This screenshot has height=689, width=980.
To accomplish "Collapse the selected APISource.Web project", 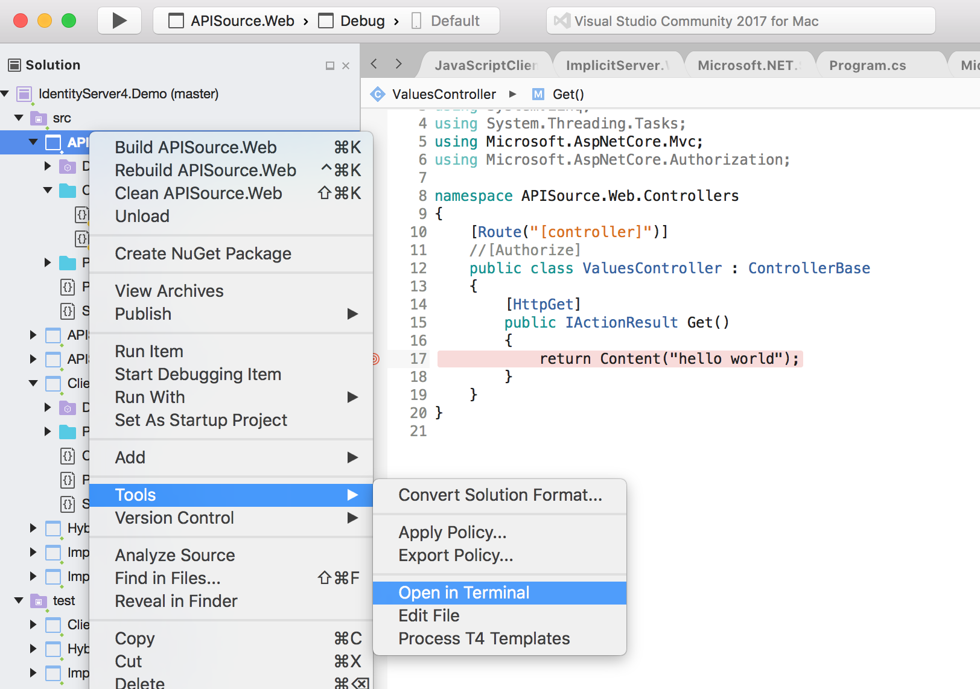I will (x=33, y=142).
